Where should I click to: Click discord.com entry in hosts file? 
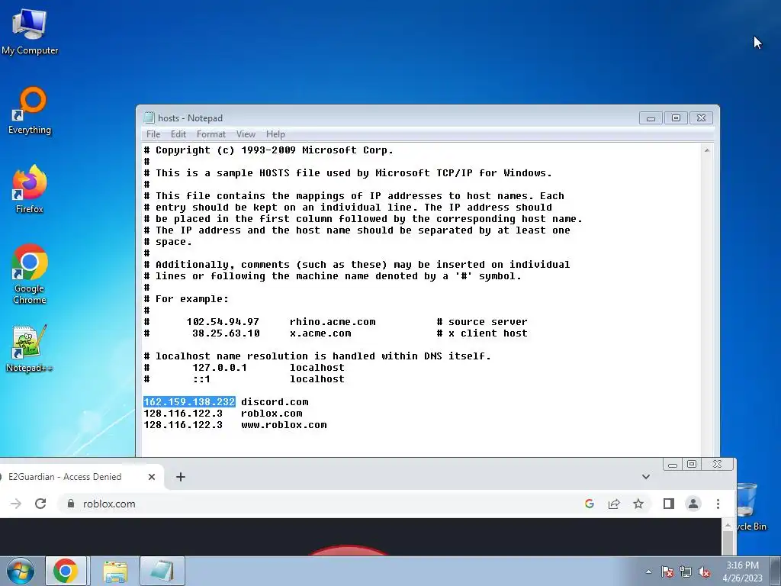click(275, 401)
